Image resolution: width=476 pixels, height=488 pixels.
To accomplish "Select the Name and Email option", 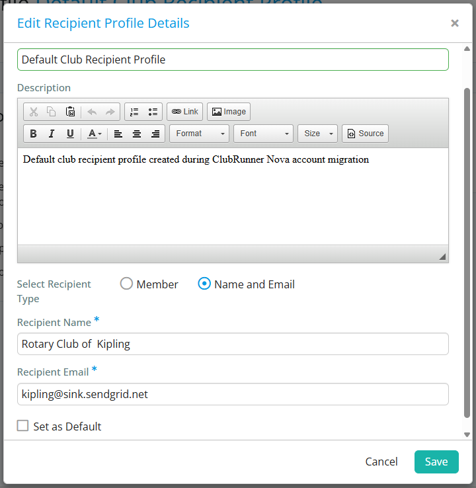I will click(x=204, y=284).
